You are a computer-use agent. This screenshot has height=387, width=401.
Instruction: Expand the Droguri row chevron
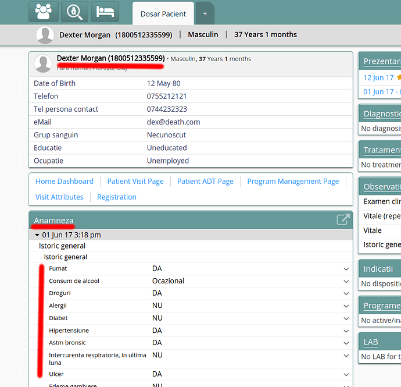346,293
